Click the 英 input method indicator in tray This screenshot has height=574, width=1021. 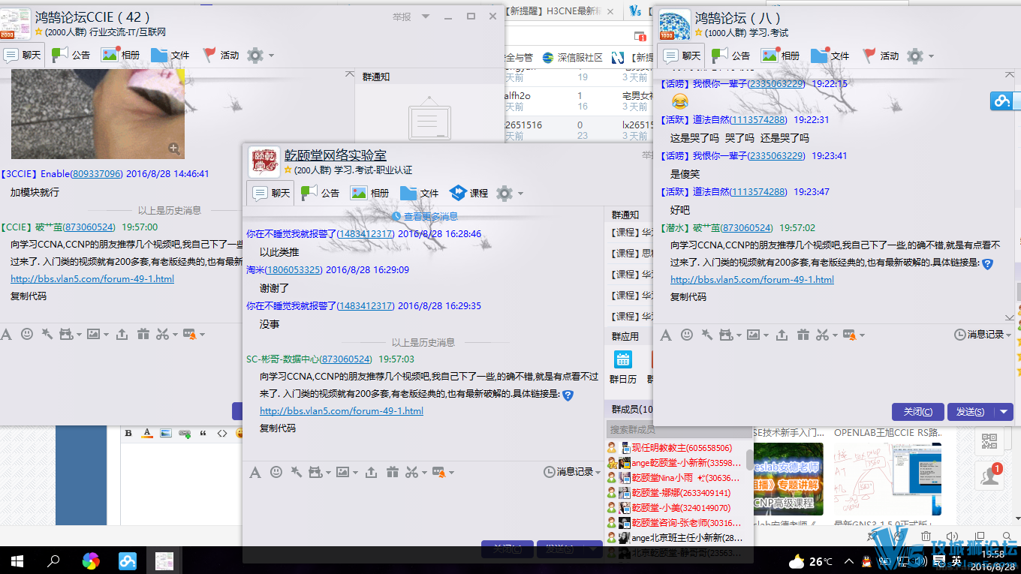(x=956, y=561)
